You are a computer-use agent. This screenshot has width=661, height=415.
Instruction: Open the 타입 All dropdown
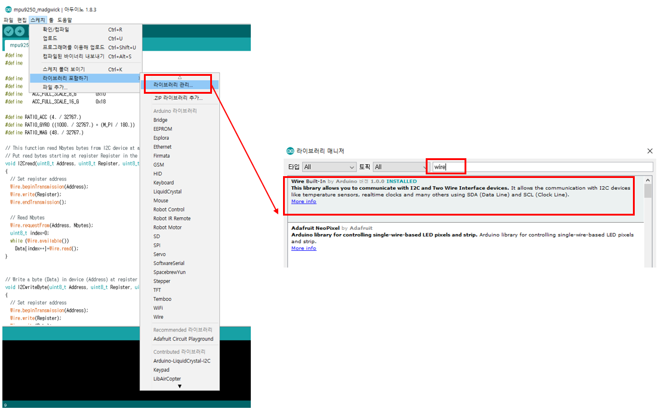pos(329,167)
